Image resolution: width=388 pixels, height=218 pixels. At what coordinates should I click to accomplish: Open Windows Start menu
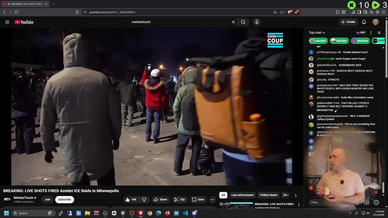pyautogui.click(x=6, y=213)
